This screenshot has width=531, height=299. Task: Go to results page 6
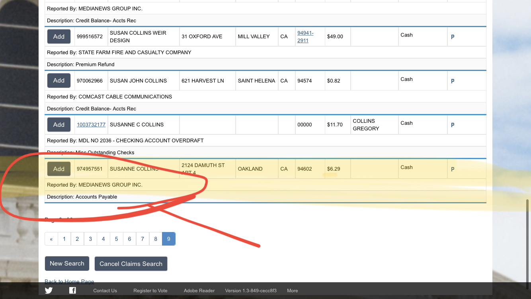pos(130,239)
